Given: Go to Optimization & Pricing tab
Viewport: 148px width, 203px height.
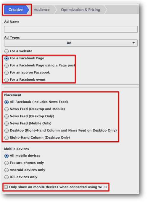Looking at the screenshot, I should pyautogui.click(x=81, y=10).
